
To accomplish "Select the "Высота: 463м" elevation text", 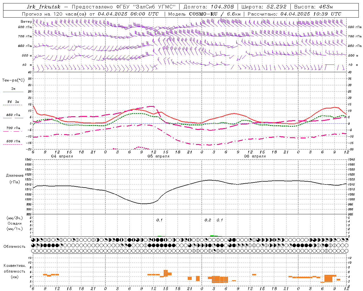I will click(x=313, y=7).
